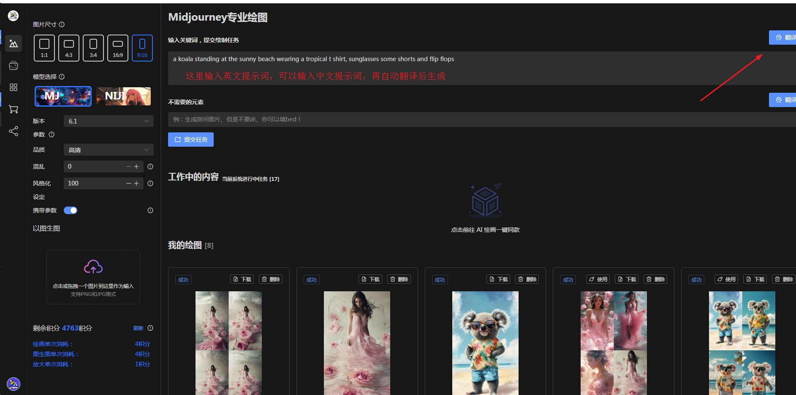Screen dimensions: 796x395
Task: Download the first drawing card
Action: click(x=242, y=279)
